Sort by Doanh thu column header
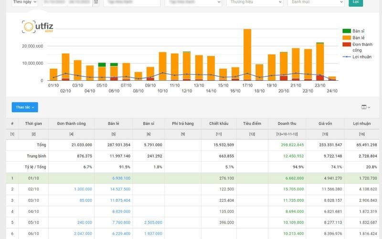Image resolution: width=382 pixels, height=239 pixels. coord(287,124)
